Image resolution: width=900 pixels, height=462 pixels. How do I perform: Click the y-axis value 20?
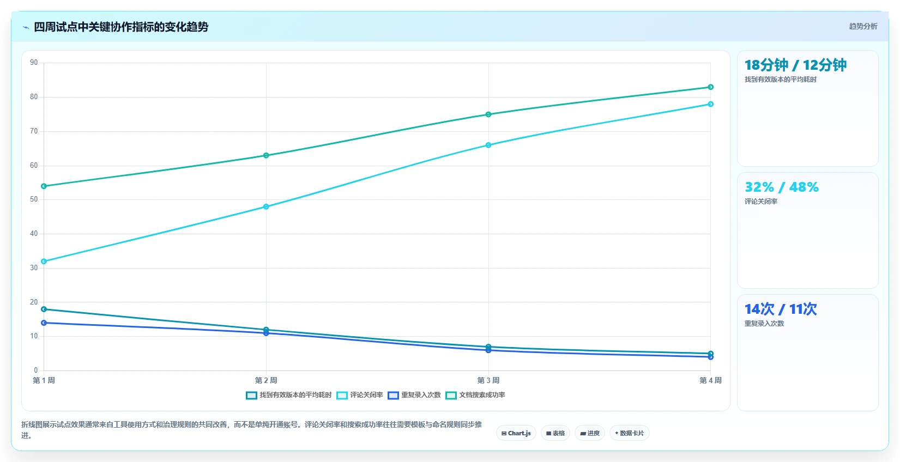click(34, 302)
